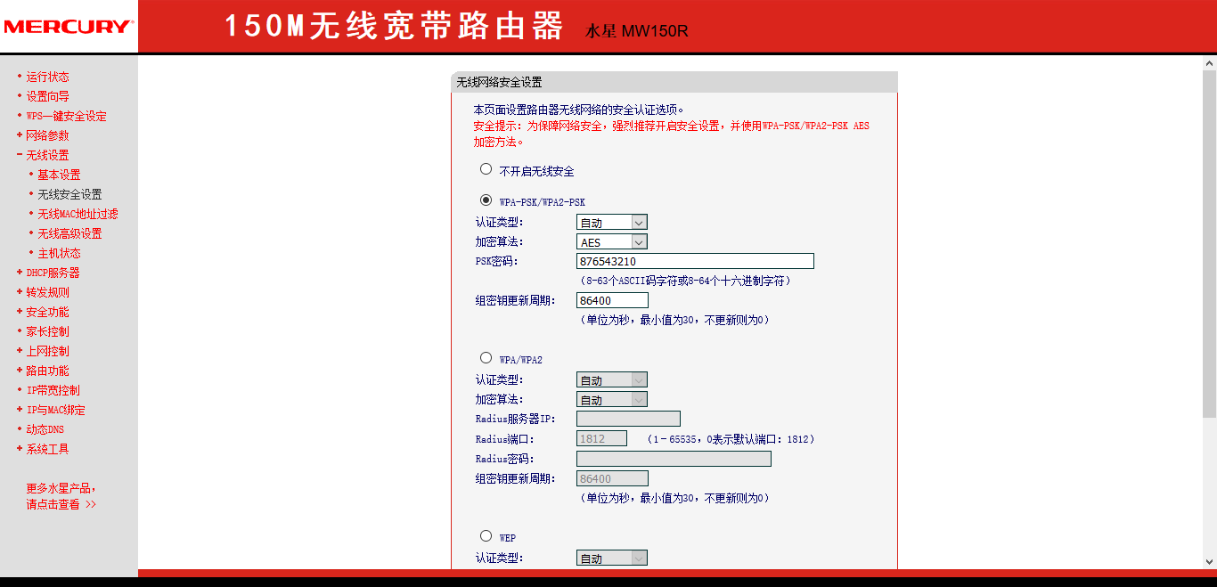1217x587 pixels.
Task: Open WPS一键安全设定 page
Action: point(66,116)
